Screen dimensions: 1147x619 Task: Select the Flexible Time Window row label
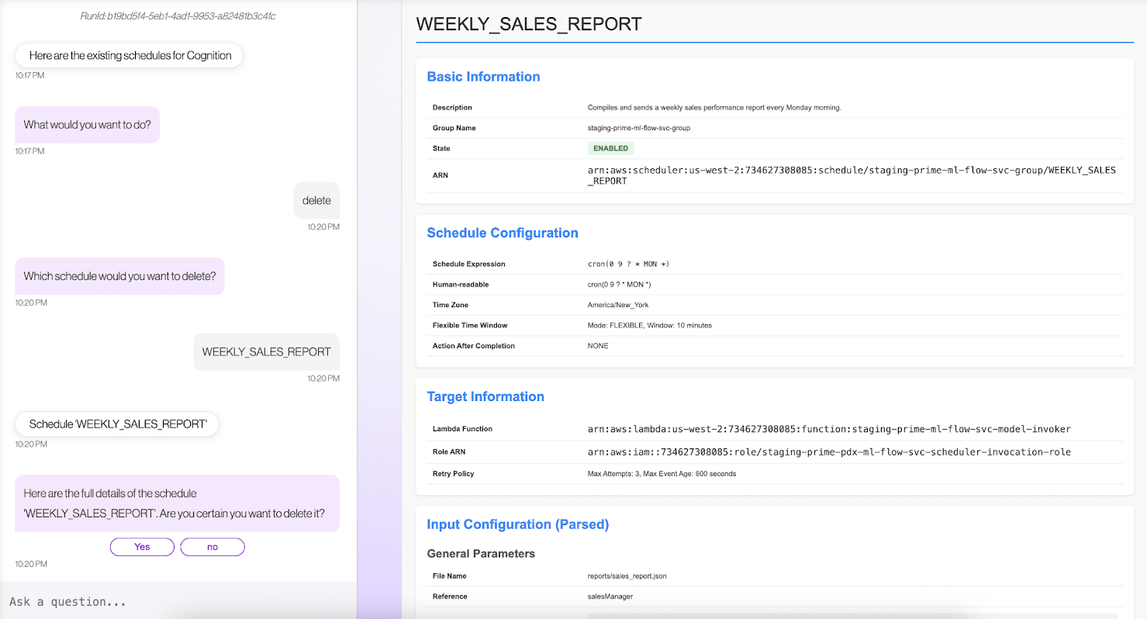click(x=470, y=326)
